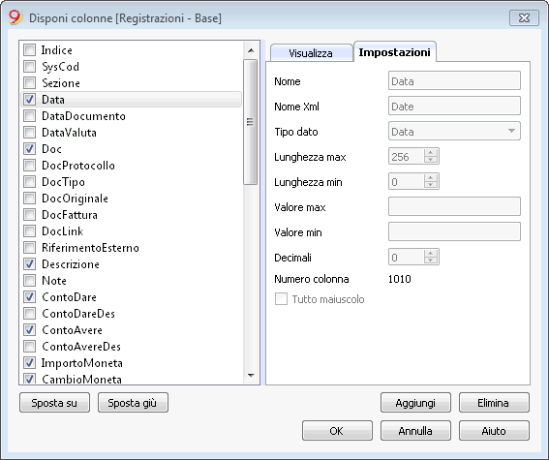Decrease Lunghezza min with down spinner arrow
The width and height of the screenshot is (549, 460).
coord(431,185)
